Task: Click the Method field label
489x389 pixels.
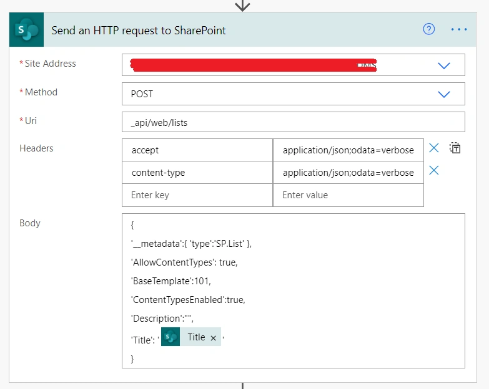Action: [x=41, y=92]
